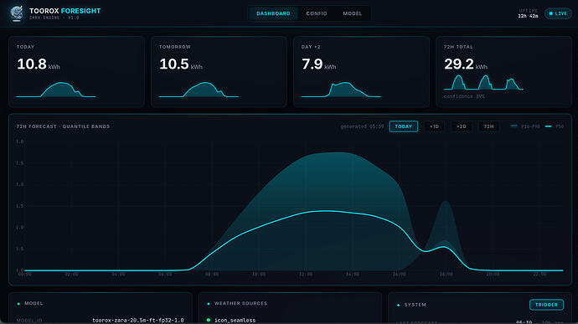Switch to the DASHBOARD tab
Viewport: 578px width, 324px height.
click(x=273, y=13)
